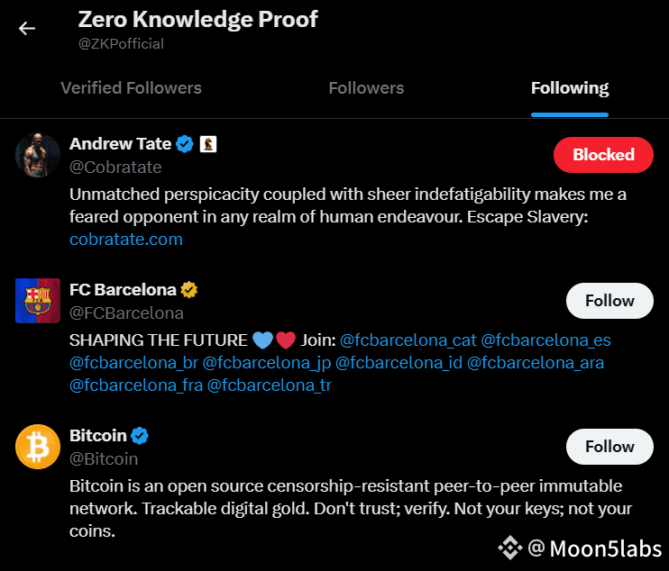The height and width of the screenshot is (571, 669).
Task: Click the Binance logo in watermark
Action: (509, 548)
